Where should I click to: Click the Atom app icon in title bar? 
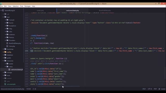coord(1,4)
